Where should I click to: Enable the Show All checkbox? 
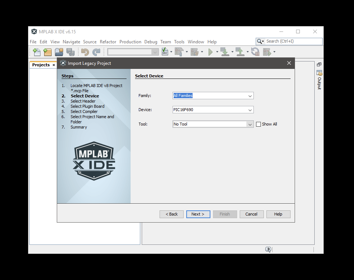pyautogui.click(x=259, y=124)
